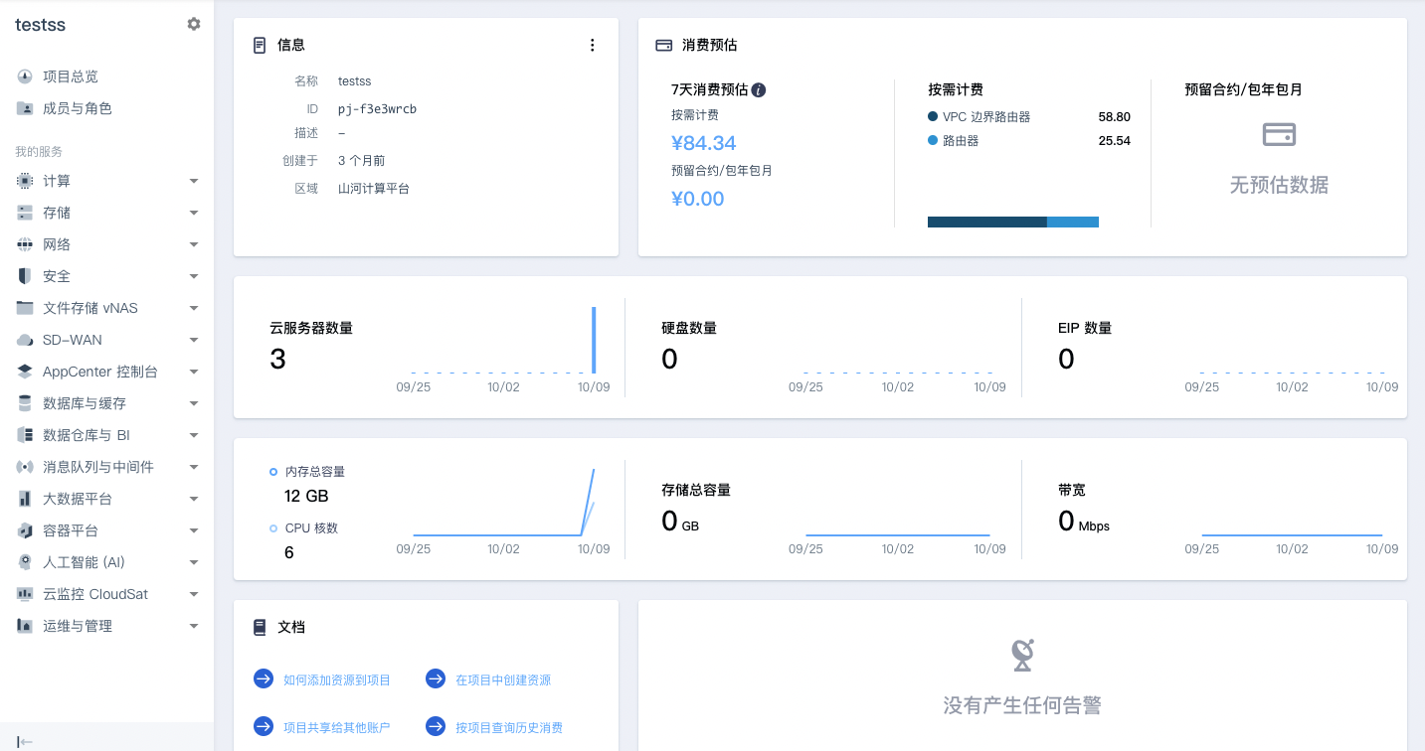The image size is (1425, 751).
Task: Click the 网络 globe icon
Action: (25, 244)
